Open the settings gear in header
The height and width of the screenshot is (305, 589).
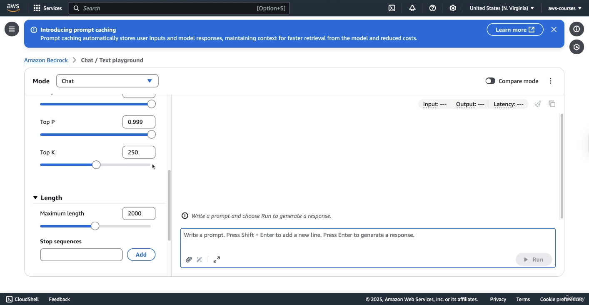(x=453, y=8)
